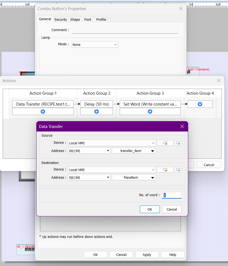This screenshot has height=266, width=228.
Task: Add action under Action Group 1
Action: [x=43, y=112]
